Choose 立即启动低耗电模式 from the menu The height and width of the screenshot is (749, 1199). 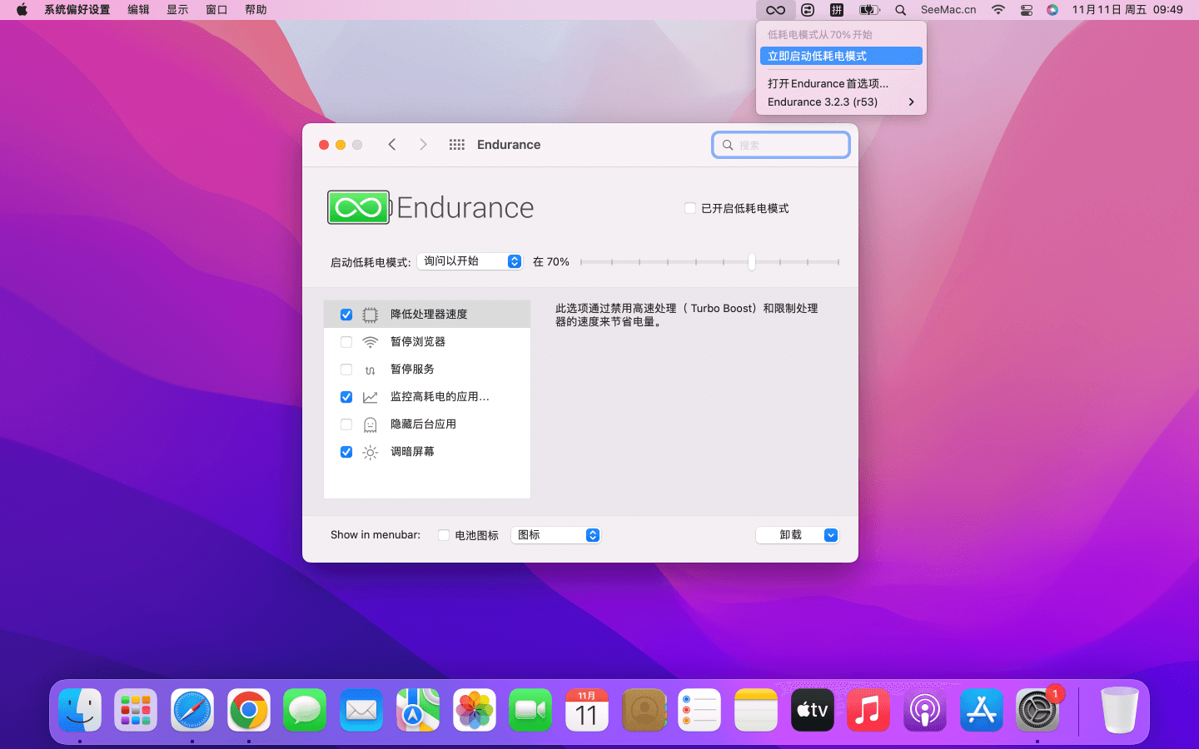pyautogui.click(x=841, y=56)
